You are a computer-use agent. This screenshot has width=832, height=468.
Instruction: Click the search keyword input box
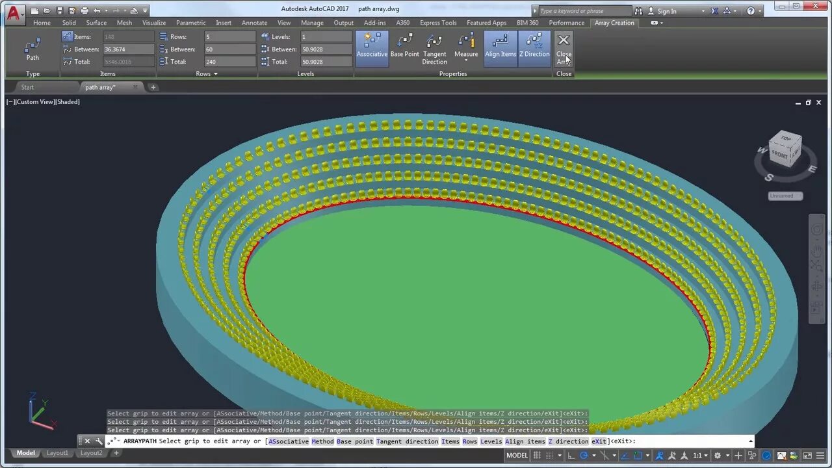585,10
